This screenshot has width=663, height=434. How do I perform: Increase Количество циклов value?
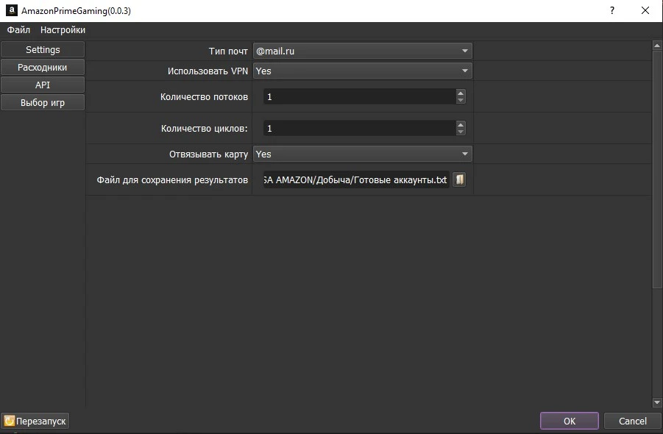click(461, 124)
